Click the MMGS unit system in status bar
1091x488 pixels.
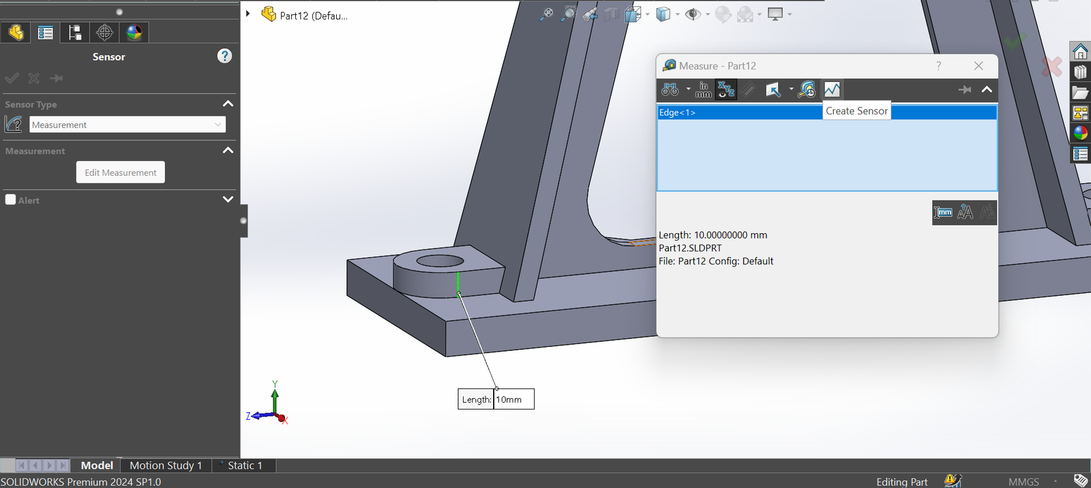[1023, 481]
